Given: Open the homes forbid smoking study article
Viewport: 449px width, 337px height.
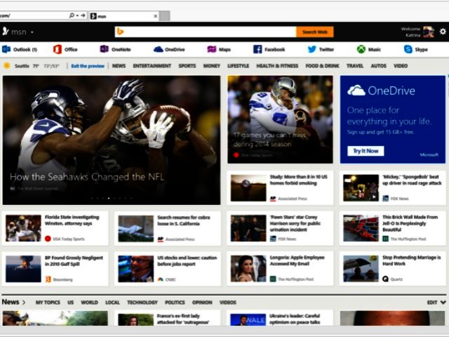Looking at the screenshot, I should (x=280, y=188).
